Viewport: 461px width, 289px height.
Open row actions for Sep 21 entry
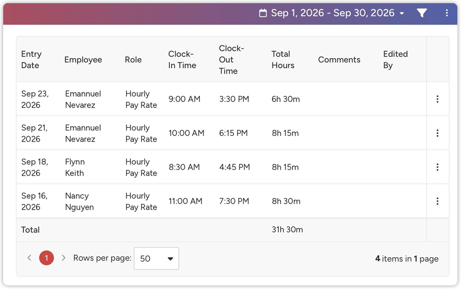(437, 133)
